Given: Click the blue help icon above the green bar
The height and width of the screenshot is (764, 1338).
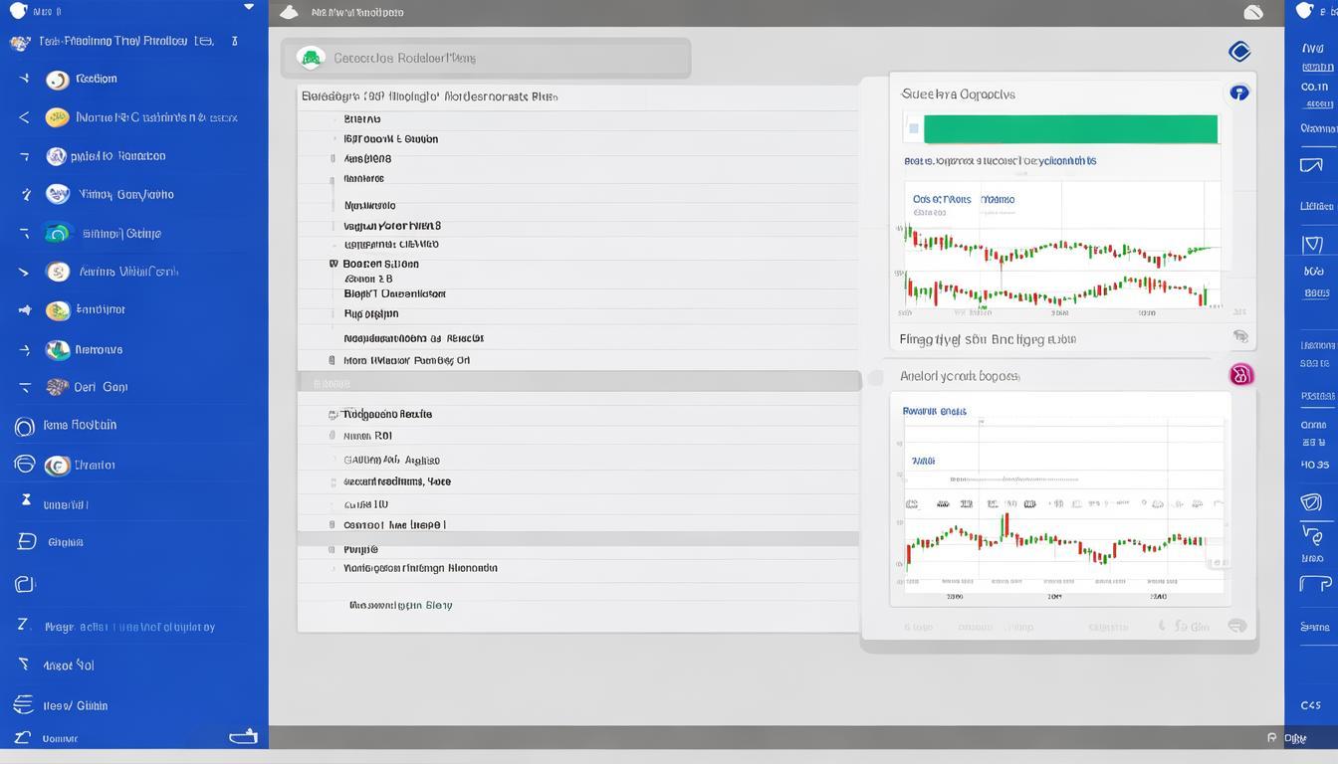Looking at the screenshot, I should [x=1239, y=93].
